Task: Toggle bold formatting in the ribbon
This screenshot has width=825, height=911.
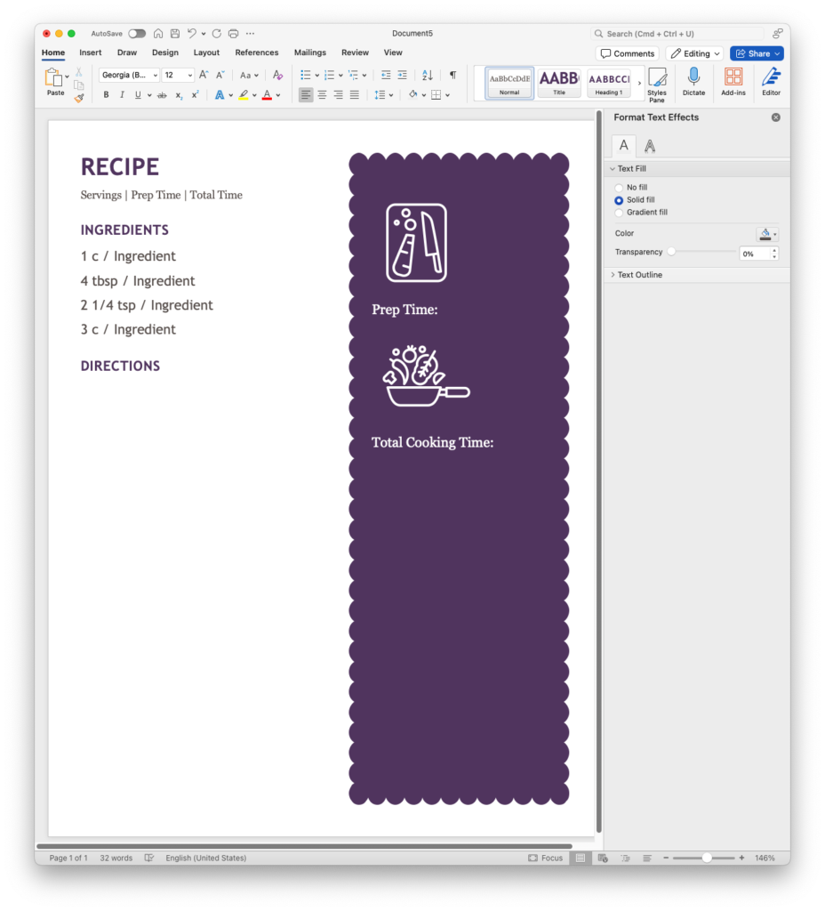Action: tap(106, 94)
